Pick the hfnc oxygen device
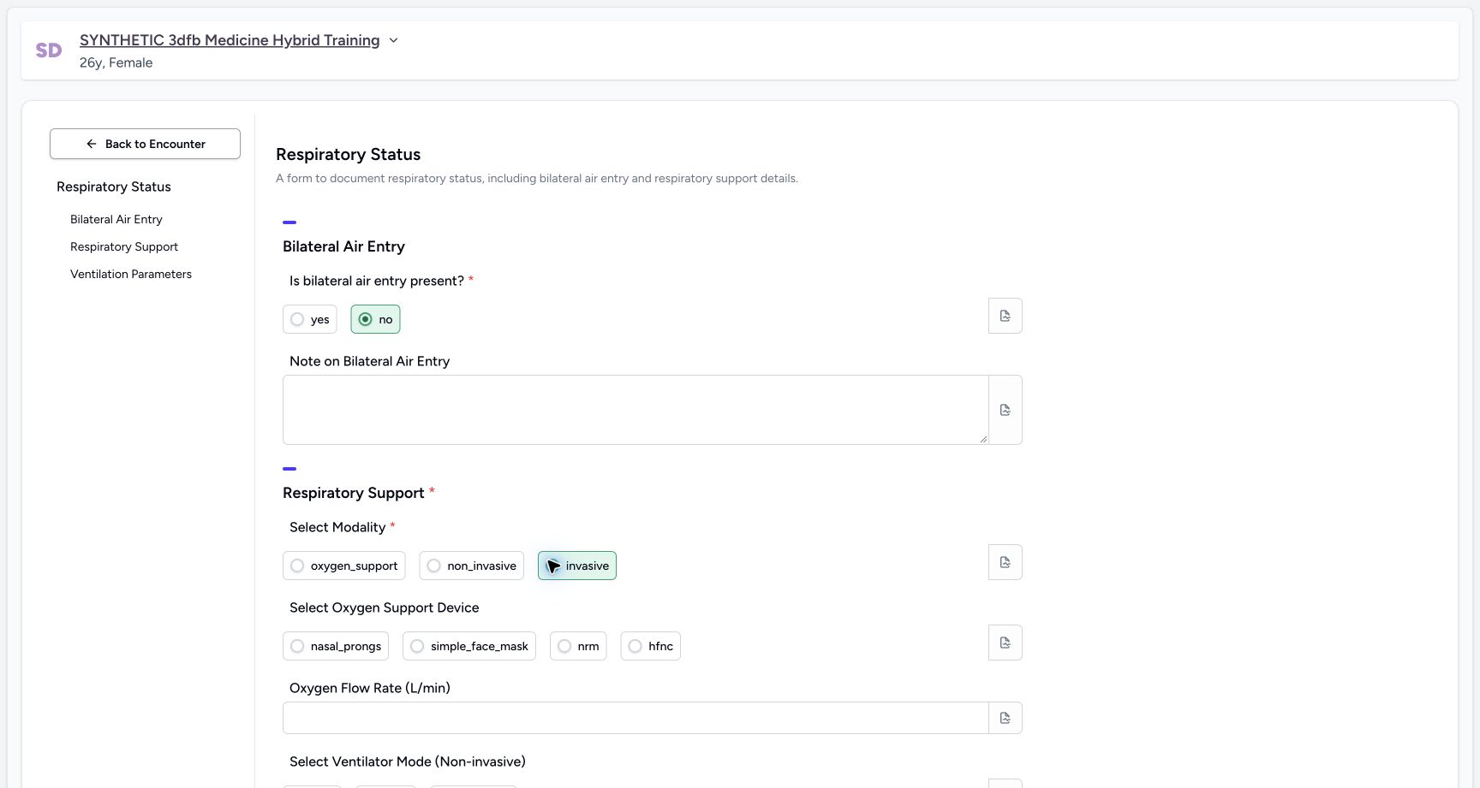Screen dimensions: 1480x788 click(650, 646)
